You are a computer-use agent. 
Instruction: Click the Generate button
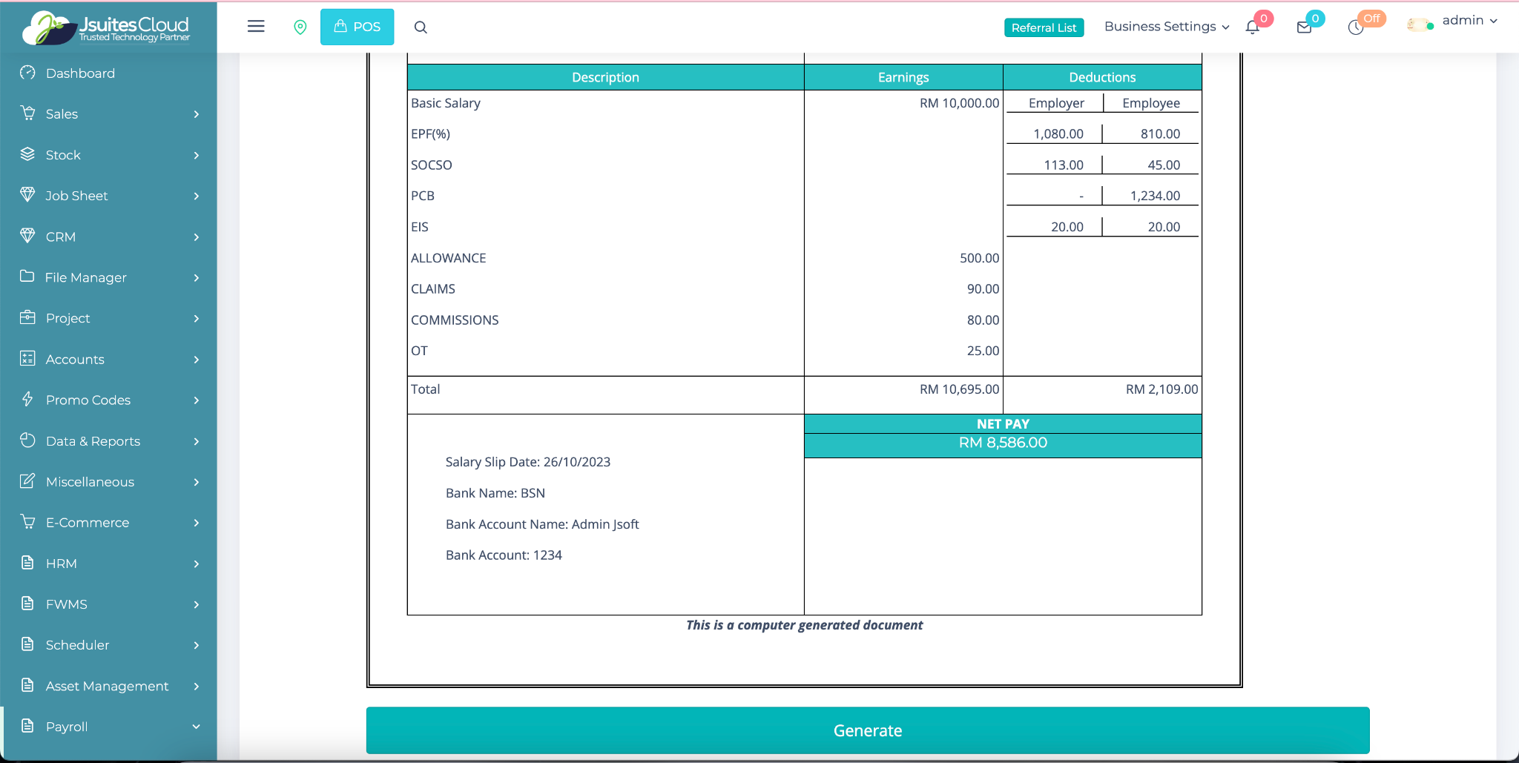click(867, 730)
